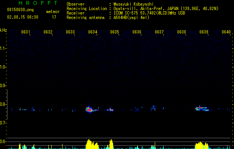Click the Receiving Location field label
This screenshot has width=234, height=149.
(87, 9)
